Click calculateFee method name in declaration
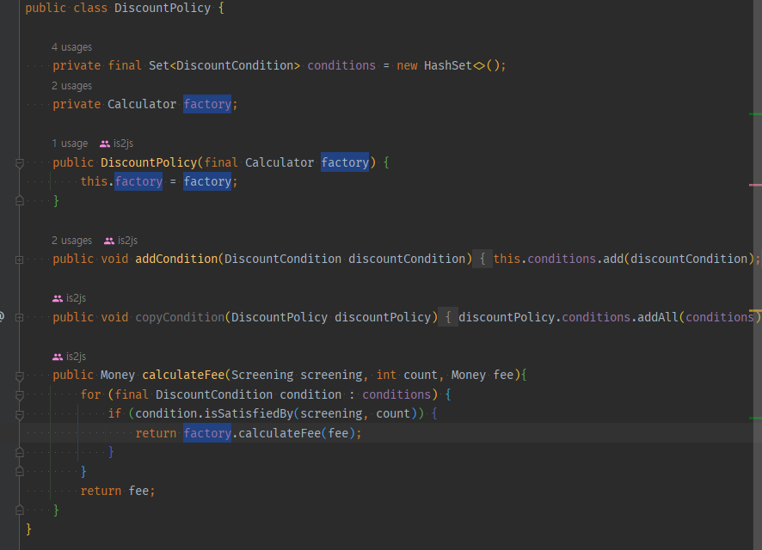This screenshot has width=762, height=550. coord(183,376)
